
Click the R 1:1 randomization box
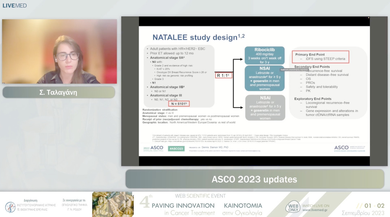(224, 75)
